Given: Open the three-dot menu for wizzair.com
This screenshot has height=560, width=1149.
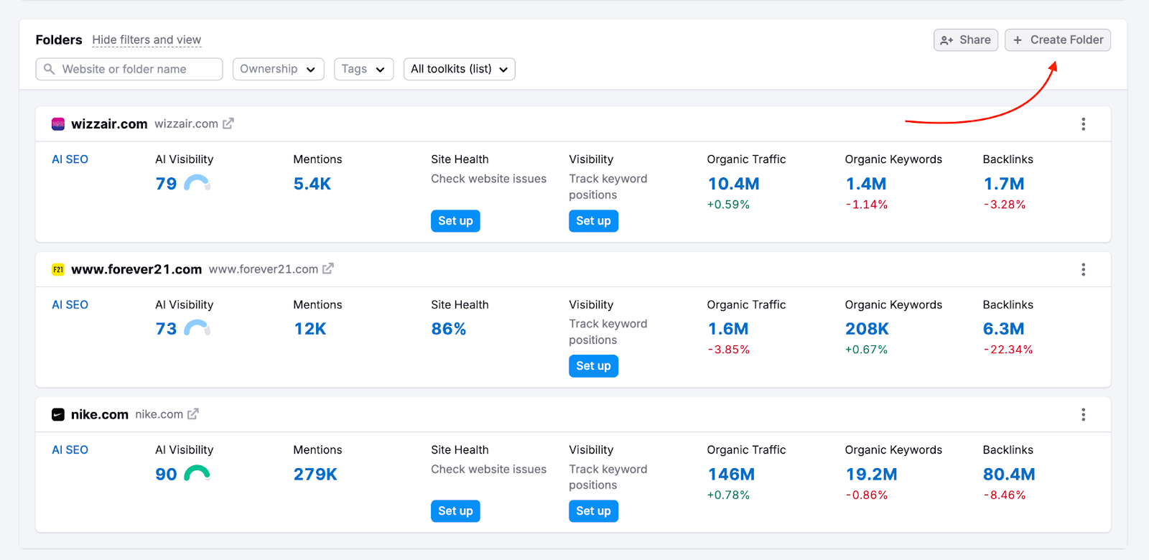Looking at the screenshot, I should coord(1083,124).
